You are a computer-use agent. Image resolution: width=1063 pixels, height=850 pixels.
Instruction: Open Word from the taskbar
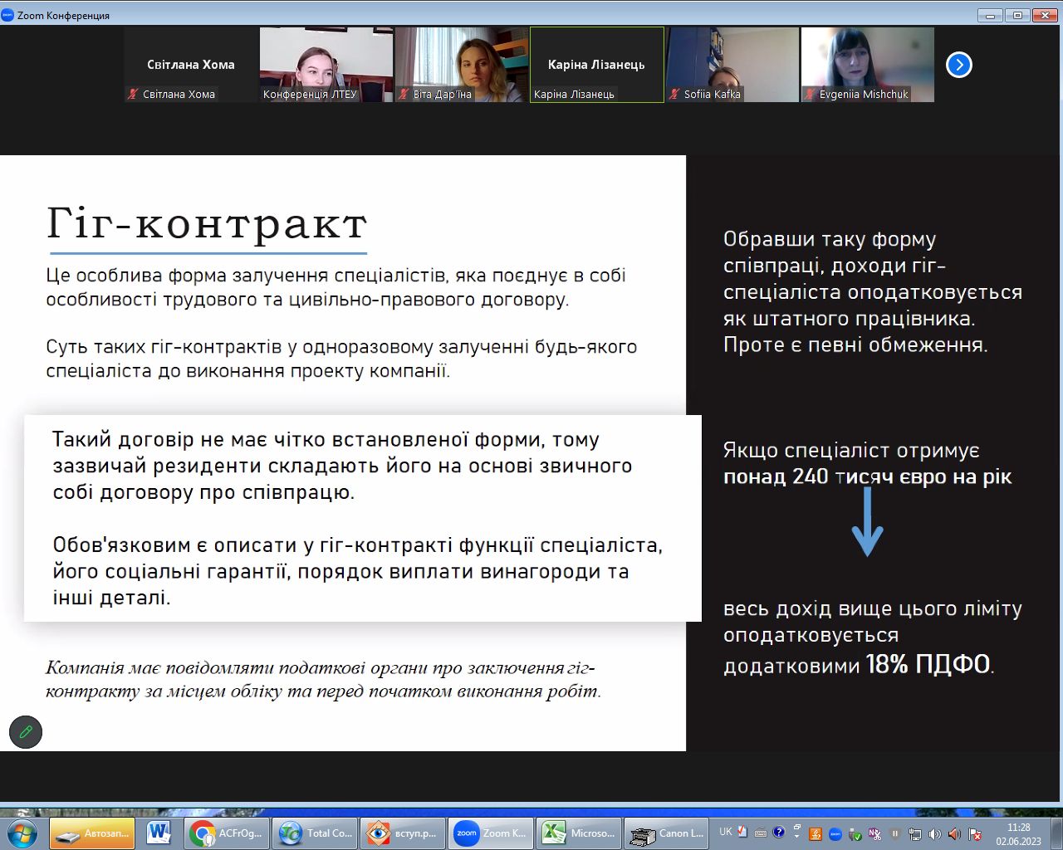(x=158, y=833)
